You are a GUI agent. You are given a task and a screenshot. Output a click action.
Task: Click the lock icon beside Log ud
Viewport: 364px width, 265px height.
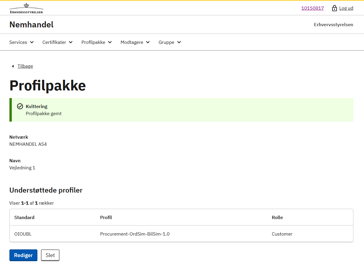pos(334,8)
